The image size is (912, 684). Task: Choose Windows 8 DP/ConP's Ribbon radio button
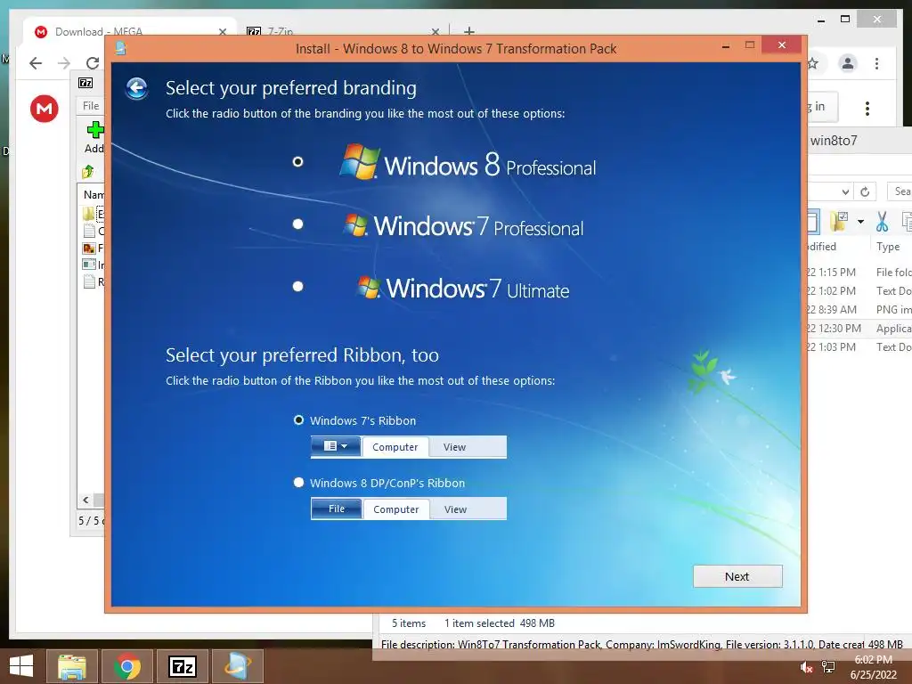pyautogui.click(x=298, y=482)
